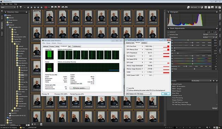Image resolution: width=222 pixels, height=129 pixels.
Task: Select the Cross Processing preset
Action: coord(177,98)
